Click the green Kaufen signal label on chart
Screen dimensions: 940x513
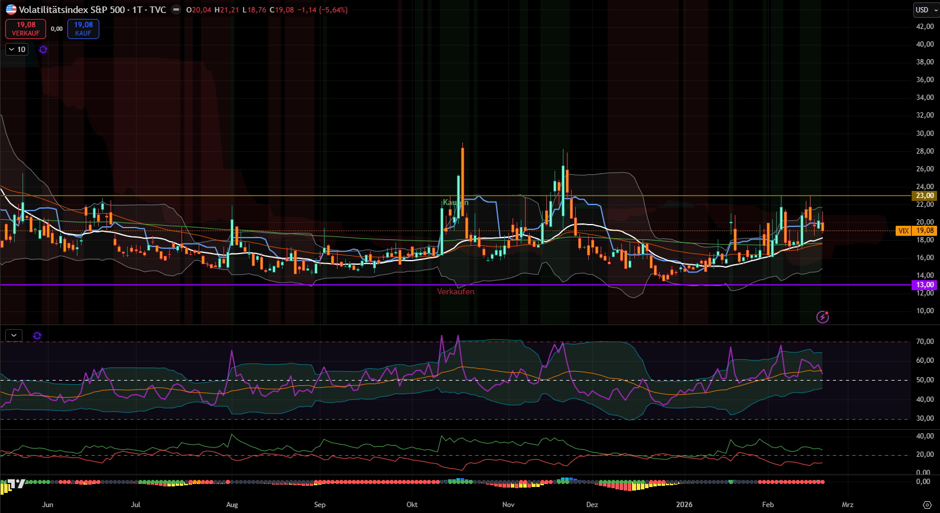coord(455,203)
